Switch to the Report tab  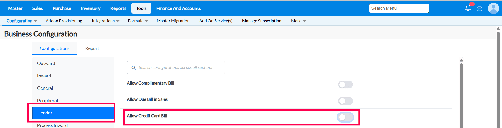(x=92, y=48)
